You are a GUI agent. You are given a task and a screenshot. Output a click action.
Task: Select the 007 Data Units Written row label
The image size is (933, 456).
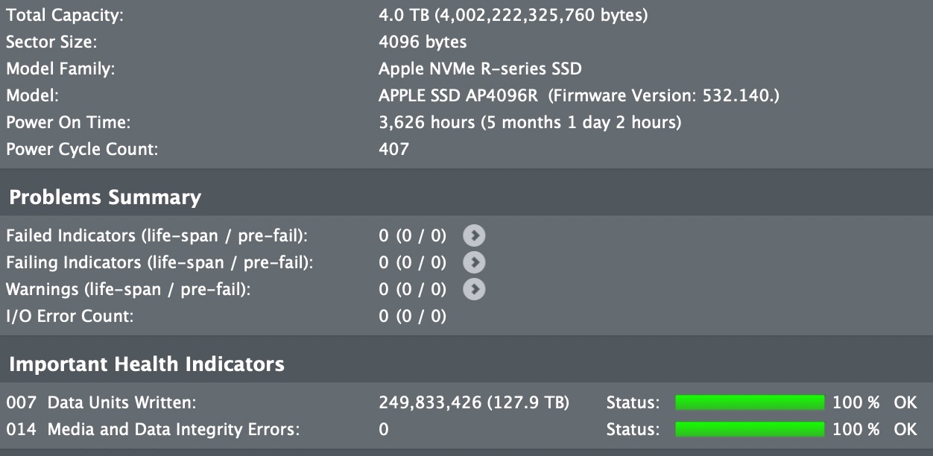click(x=101, y=403)
